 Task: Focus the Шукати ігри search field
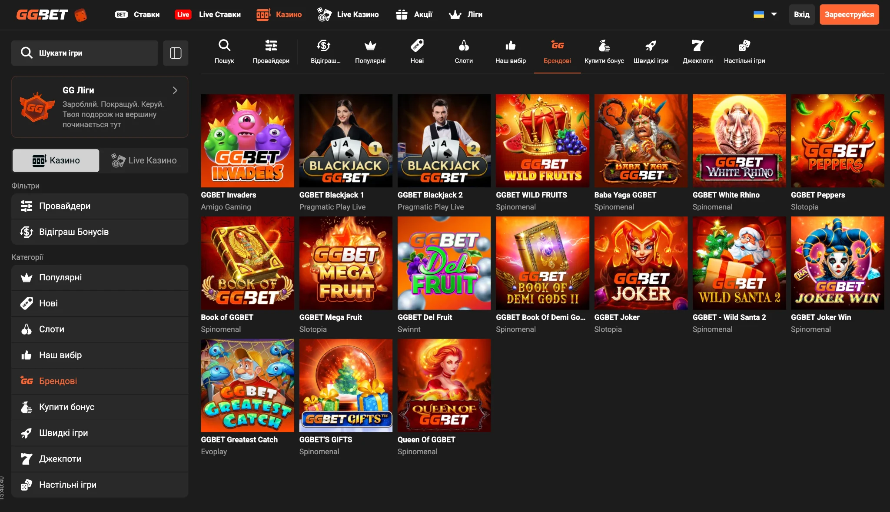point(85,53)
